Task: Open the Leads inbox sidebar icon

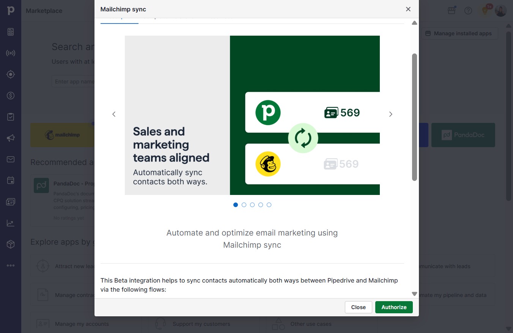Action: pyautogui.click(x=11, y=32)
